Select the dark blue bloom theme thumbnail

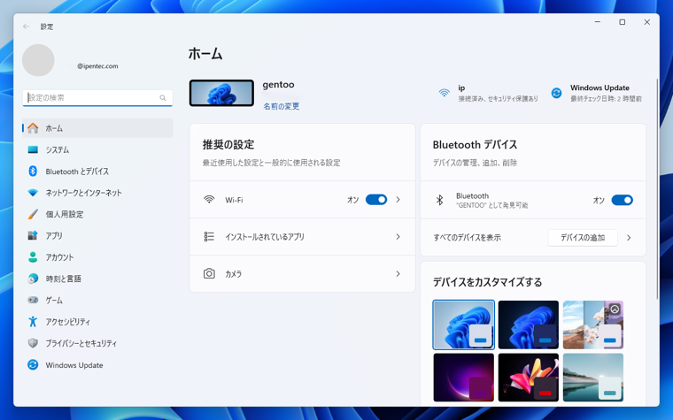pos(529,325)
